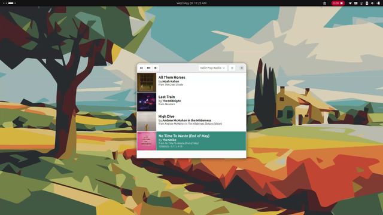The image size is (383, 215).
Task: Click the tray icon left of the recording timer
Action: pyautogui.click(x=324, y=3)
